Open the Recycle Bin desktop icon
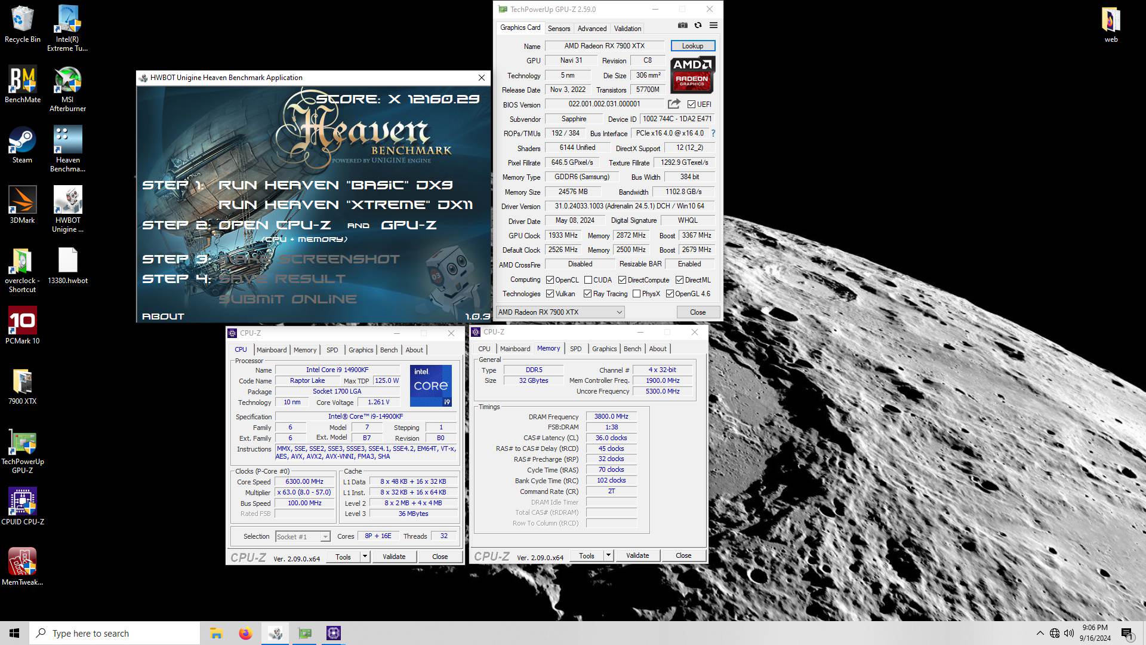This screenshot has width=1146, height=645. pyautogui.click(x=22, y=25)
